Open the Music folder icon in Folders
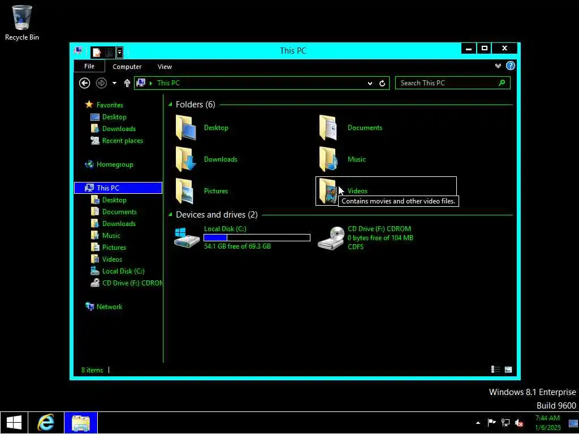The image size is (579, 434). pyautogui.click(x=329, y=159)
